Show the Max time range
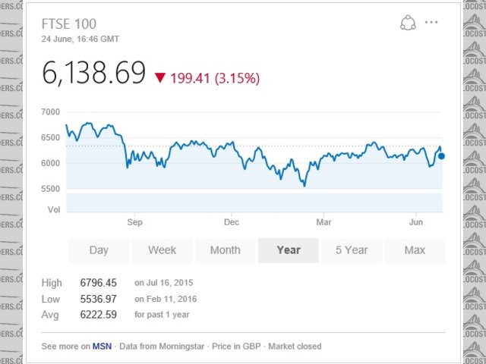This screenshot has width=486, height=364. tap(415, 250)
